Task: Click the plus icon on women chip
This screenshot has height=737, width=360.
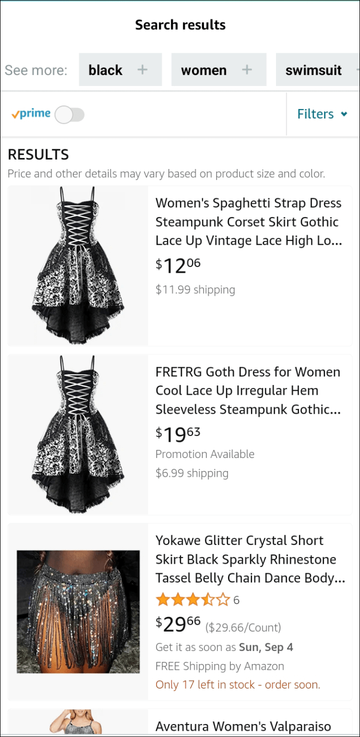Action: pos(247,70)
